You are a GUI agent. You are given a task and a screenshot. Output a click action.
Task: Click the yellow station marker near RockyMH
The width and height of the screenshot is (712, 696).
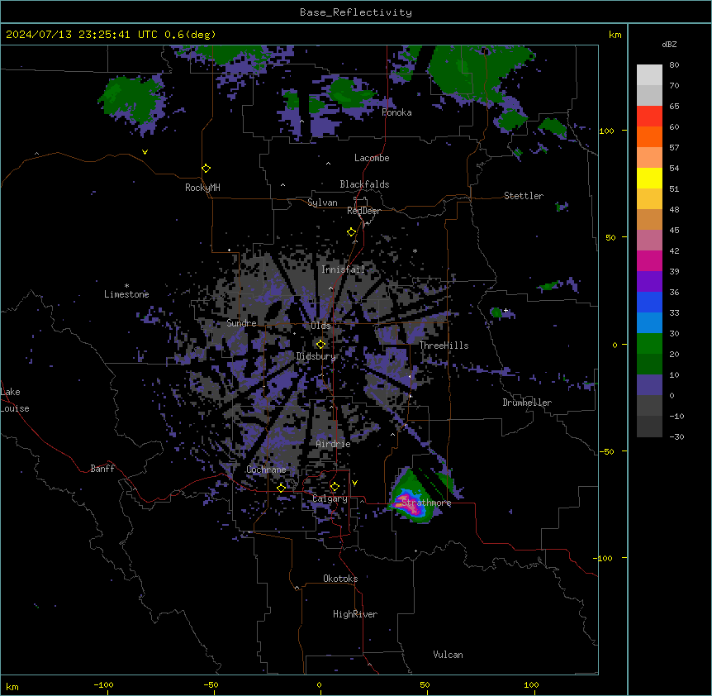pyautogui.click(x=206, y=169)
